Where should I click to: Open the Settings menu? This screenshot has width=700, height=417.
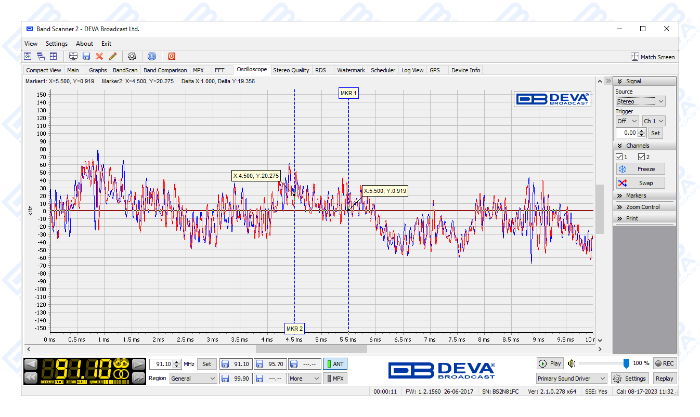pos(56,44)
